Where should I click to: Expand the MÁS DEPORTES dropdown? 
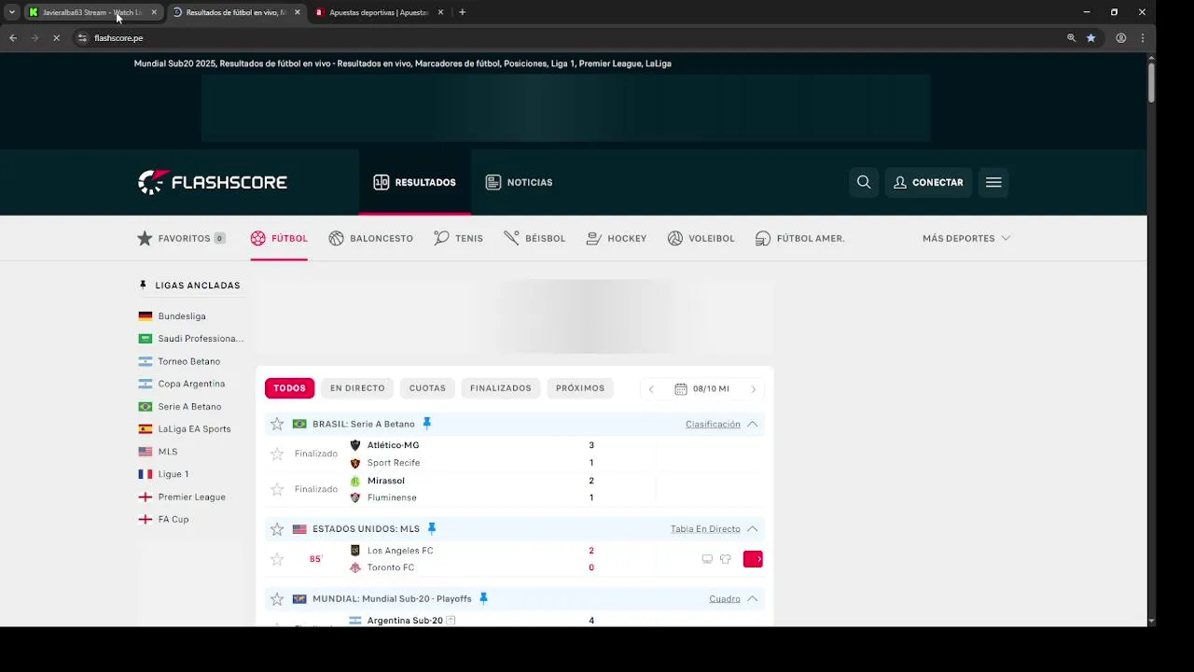pos(966,238)
